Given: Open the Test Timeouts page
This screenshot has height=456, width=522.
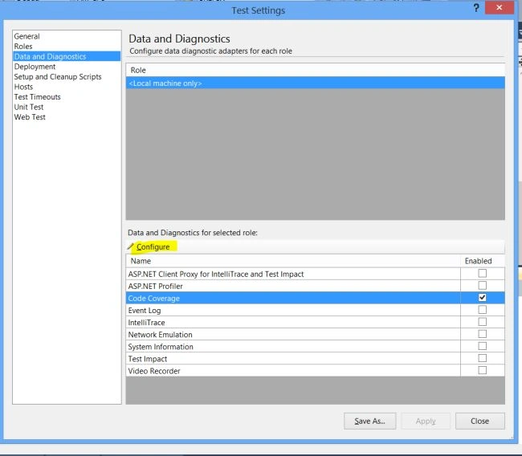Looking at the screenshot, I should click(x=37, y=97).
